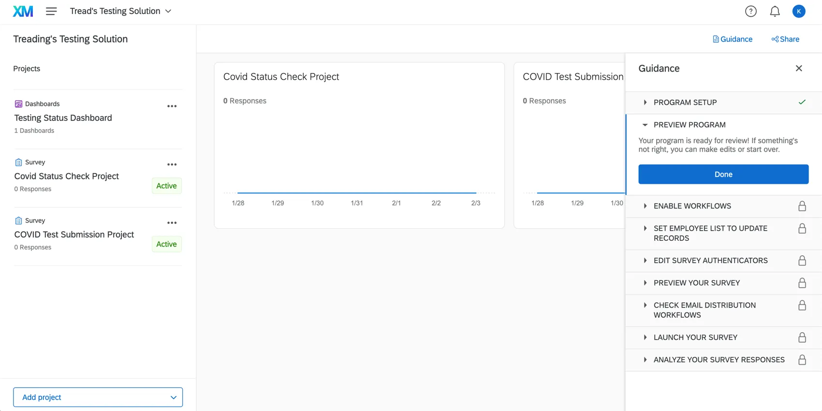Expand the Program Setup section
This screenshot has height=411, width=822.
pyautogui.click(x=685, y=103)
